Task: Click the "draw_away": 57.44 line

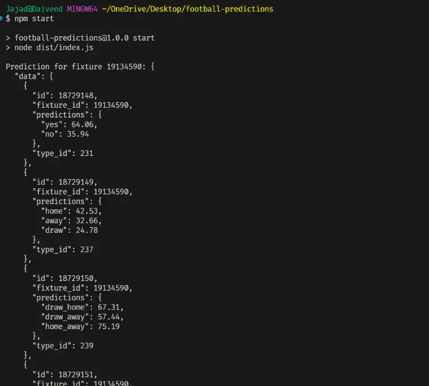Action: point(82,317)
